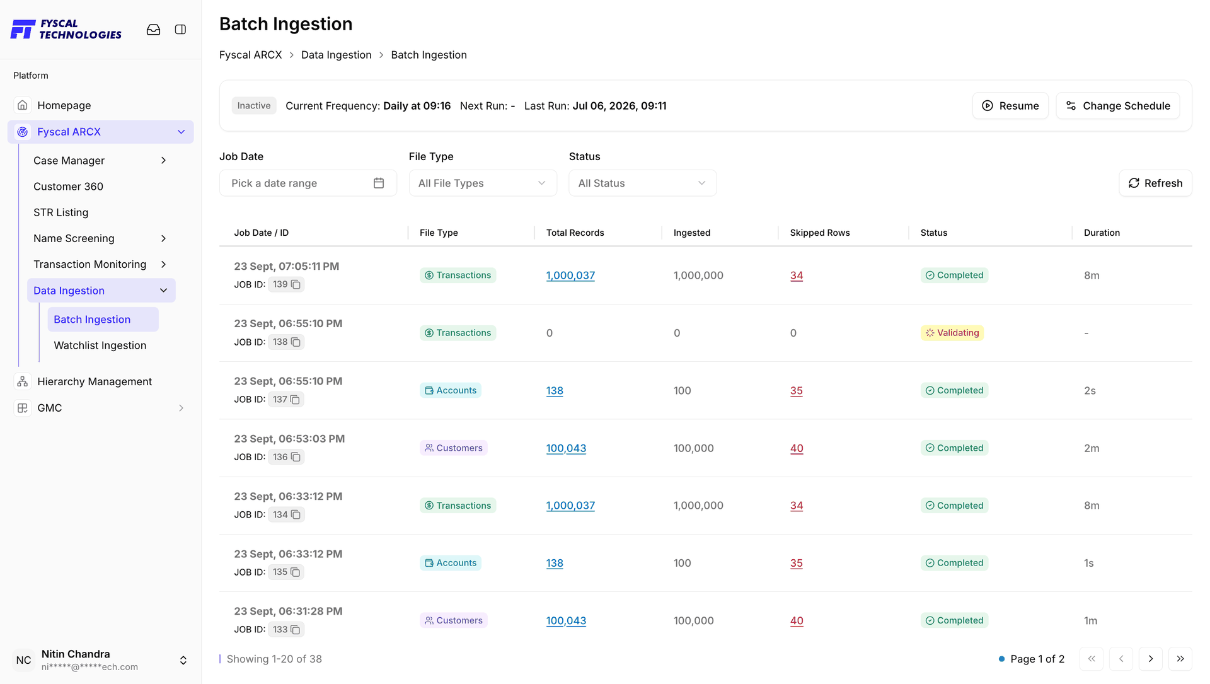Collapse the Fyscal ARCX menu
The image size is (1210, 684).
[181, 132]
